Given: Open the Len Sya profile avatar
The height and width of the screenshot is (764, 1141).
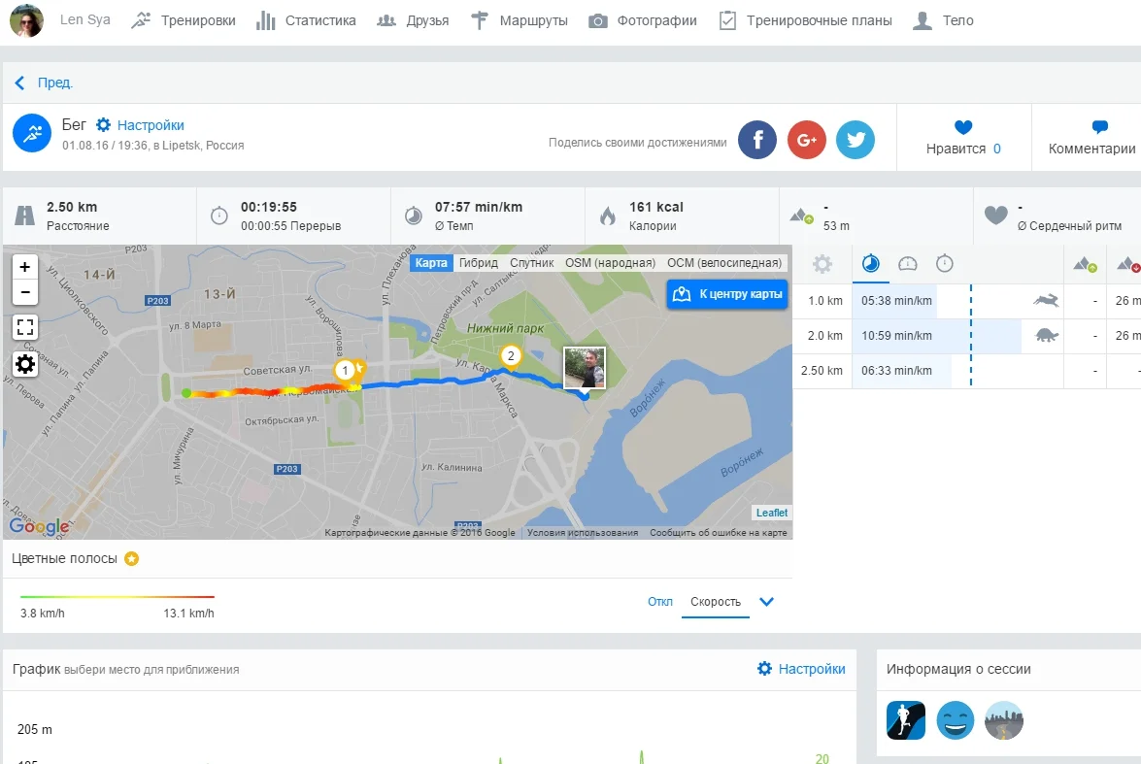Looking at the screenshot, I should 26,20.
